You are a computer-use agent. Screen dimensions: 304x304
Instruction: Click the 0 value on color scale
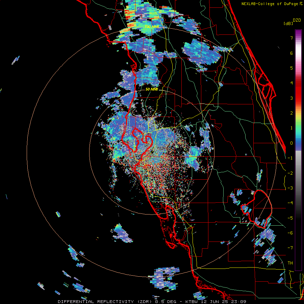coord(292,143)
